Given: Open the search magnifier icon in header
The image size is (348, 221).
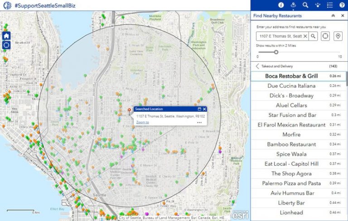Looking at the screenshot, I should pyautogui.click(x=305, y=5).
